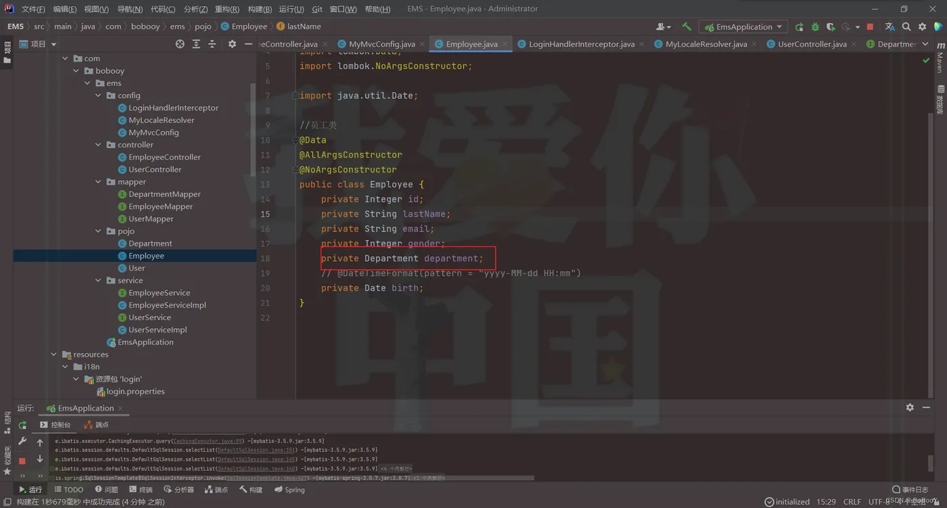947x508 pixels.
Task: Hide the Run tool window
Action: point(926,408)
